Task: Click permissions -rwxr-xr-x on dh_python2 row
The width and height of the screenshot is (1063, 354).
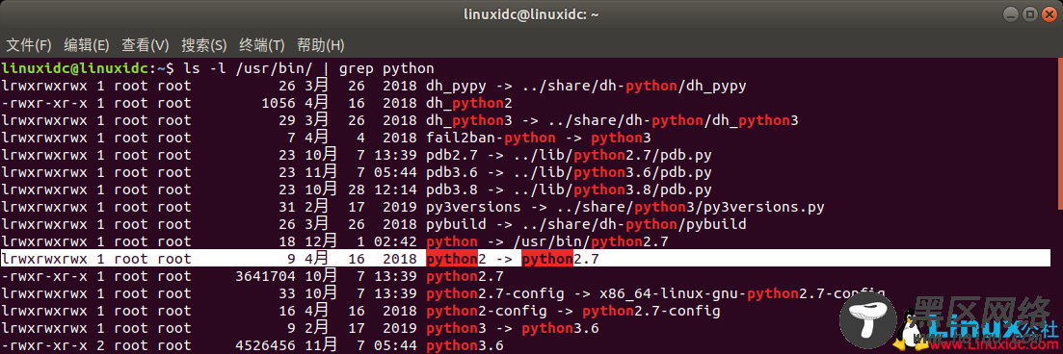Action: (x=44, y=104)
